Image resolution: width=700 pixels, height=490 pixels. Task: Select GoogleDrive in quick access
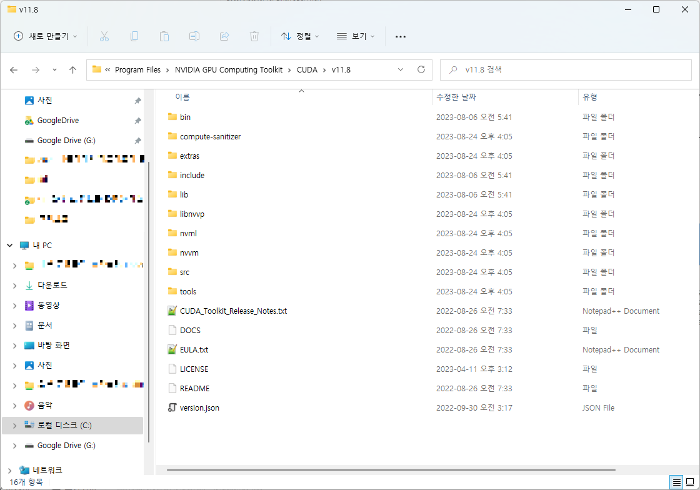click(x=58, y=121)
